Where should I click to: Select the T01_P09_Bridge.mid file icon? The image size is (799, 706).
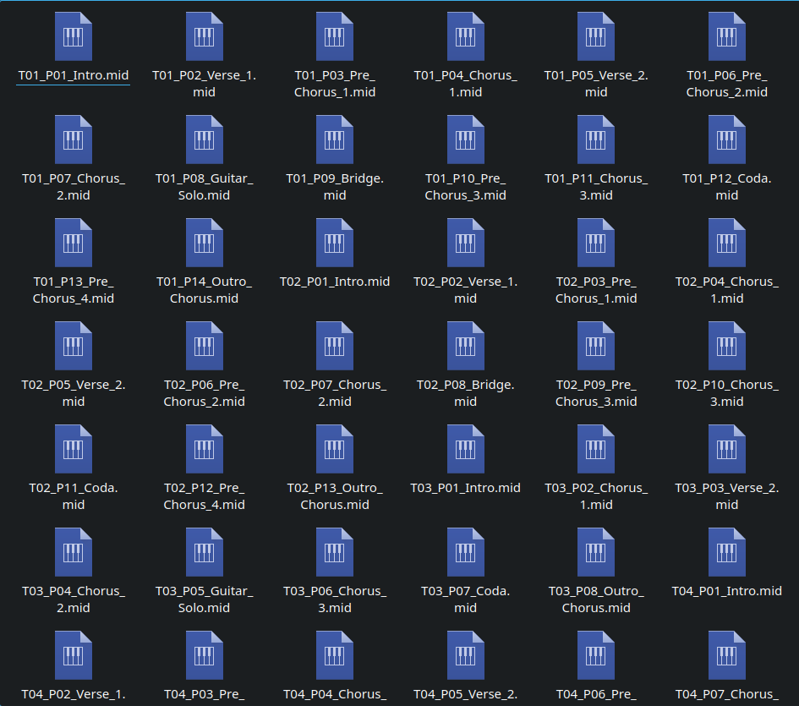335,140
